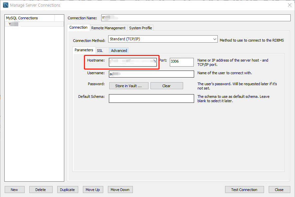This screenshot has width=295, height=197.
Task: Switch to the Remote Management tab
Action: 108,28
